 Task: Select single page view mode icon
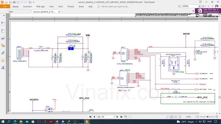coord(167,117)
